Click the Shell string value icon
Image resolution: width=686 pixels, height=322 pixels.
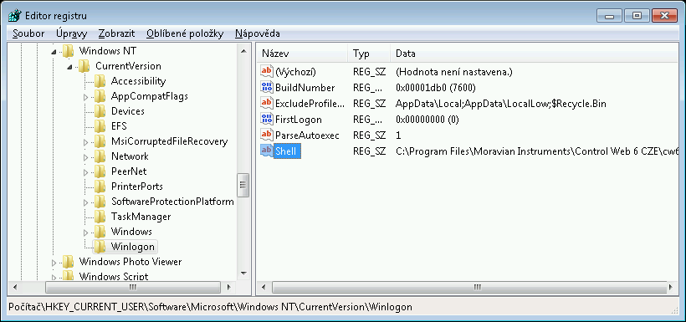pos(266,151)
